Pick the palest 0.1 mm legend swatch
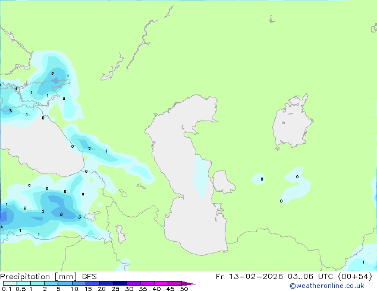377x291 pixels. coord(10,283)
